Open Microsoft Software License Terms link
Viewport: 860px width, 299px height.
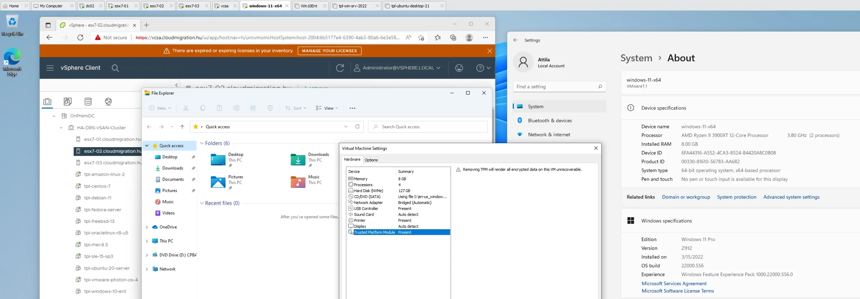[x=678, y=291]
